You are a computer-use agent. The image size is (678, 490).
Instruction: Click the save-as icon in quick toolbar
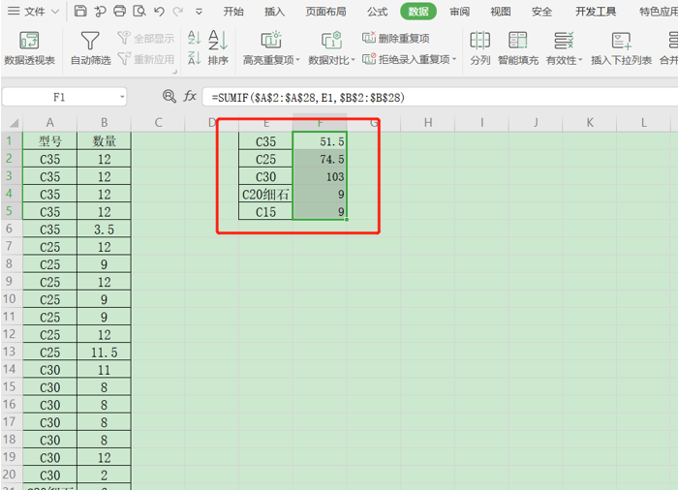[x=101, y=11]
